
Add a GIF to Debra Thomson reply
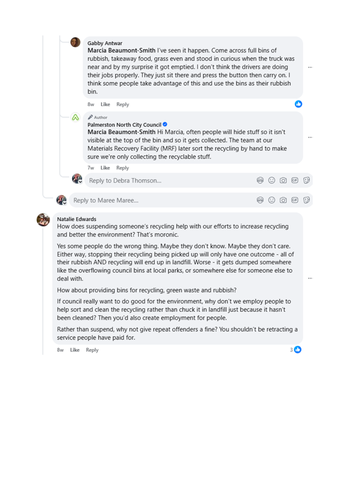tap(295, 181)
